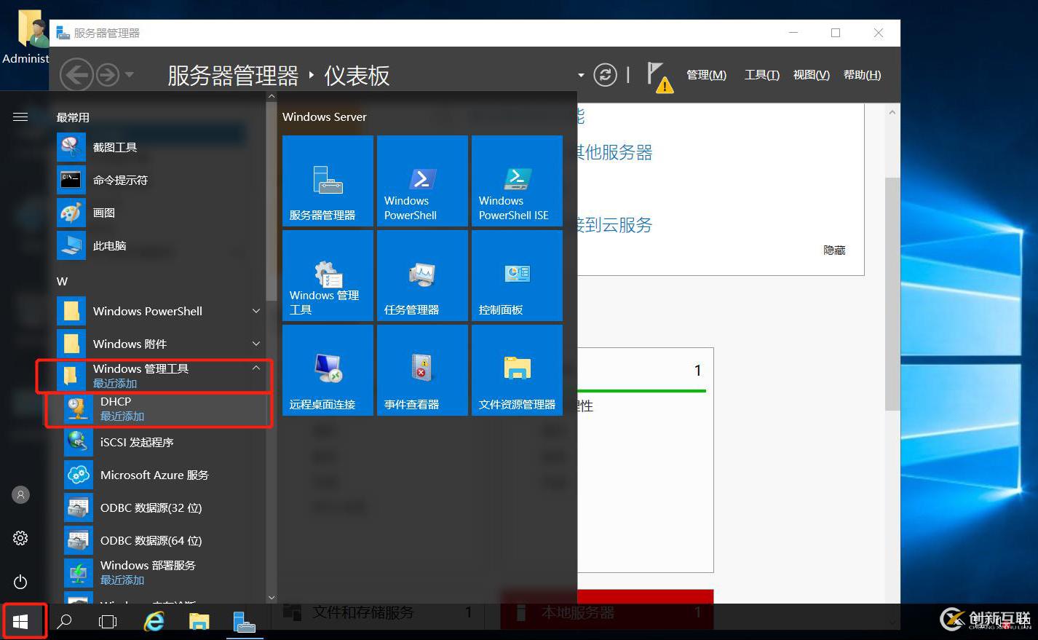This screenshot has width=1038, height=640.
Task: Open taskbar search magnifier
Action: [x=64, y=621]
